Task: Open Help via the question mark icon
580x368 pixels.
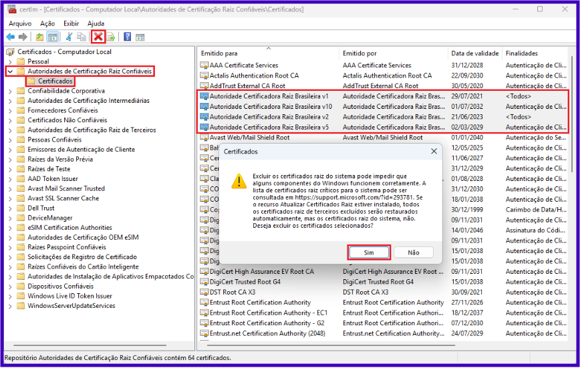Action: [x=127, y=37]
